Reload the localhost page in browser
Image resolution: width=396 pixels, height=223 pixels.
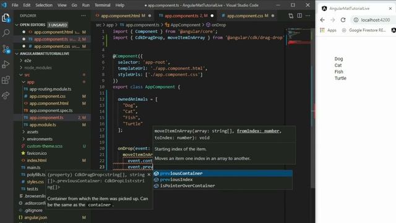(343, 20)
